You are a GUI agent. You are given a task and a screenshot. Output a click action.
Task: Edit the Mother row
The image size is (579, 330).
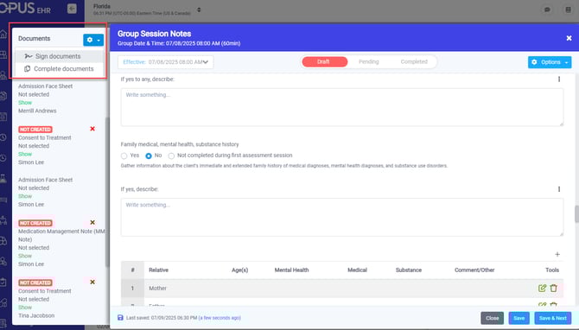click(542, 288)
